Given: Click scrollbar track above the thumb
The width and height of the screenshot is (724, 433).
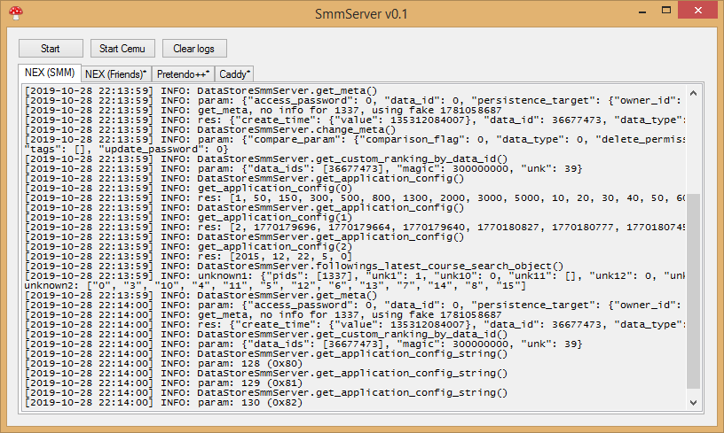Looking at the screenshot, I should pyautogui.click(x=693, y=147).
